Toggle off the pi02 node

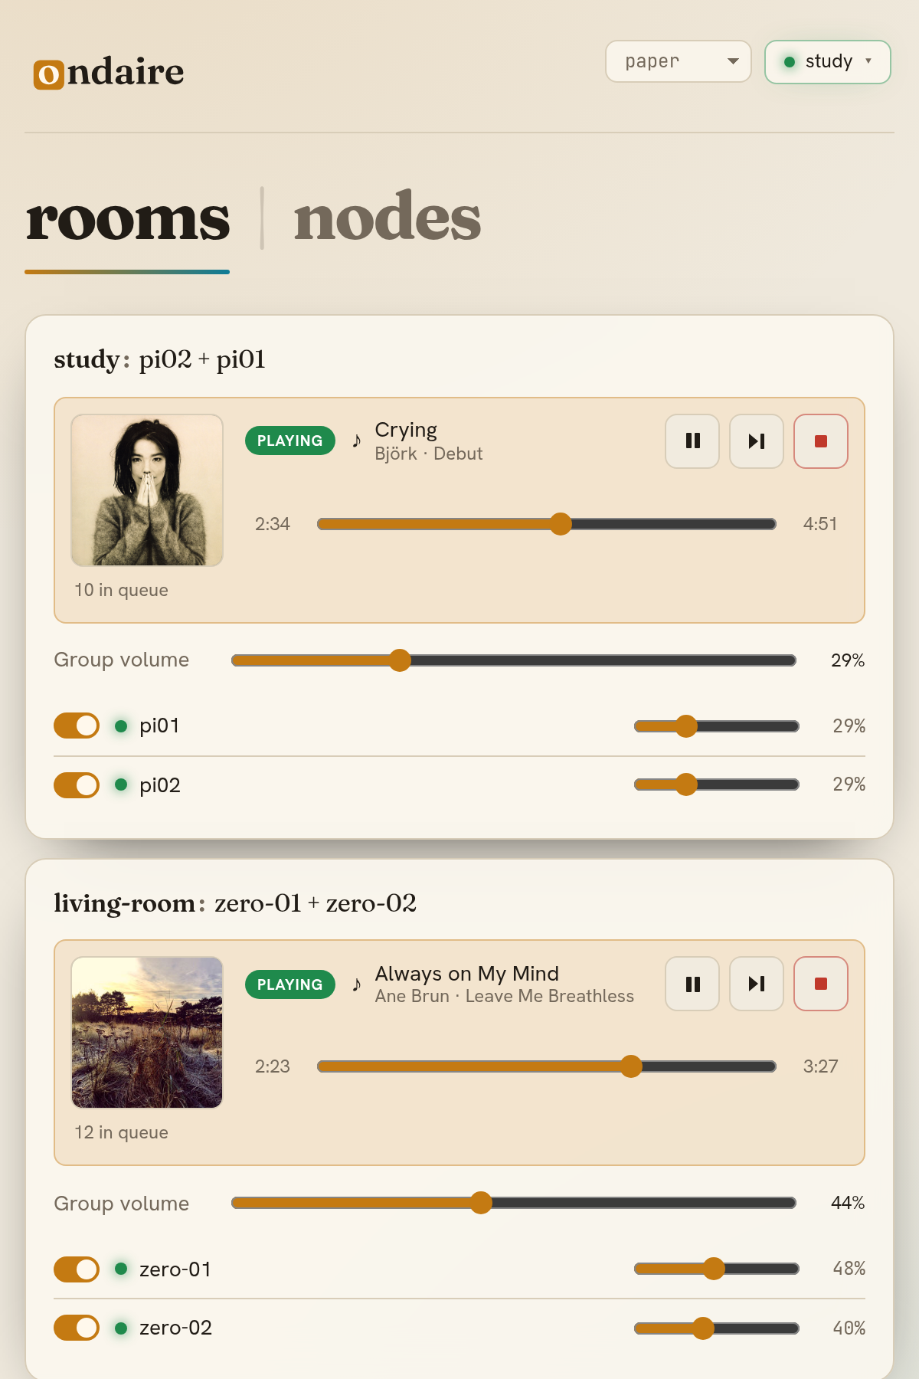tap(77, 785)
